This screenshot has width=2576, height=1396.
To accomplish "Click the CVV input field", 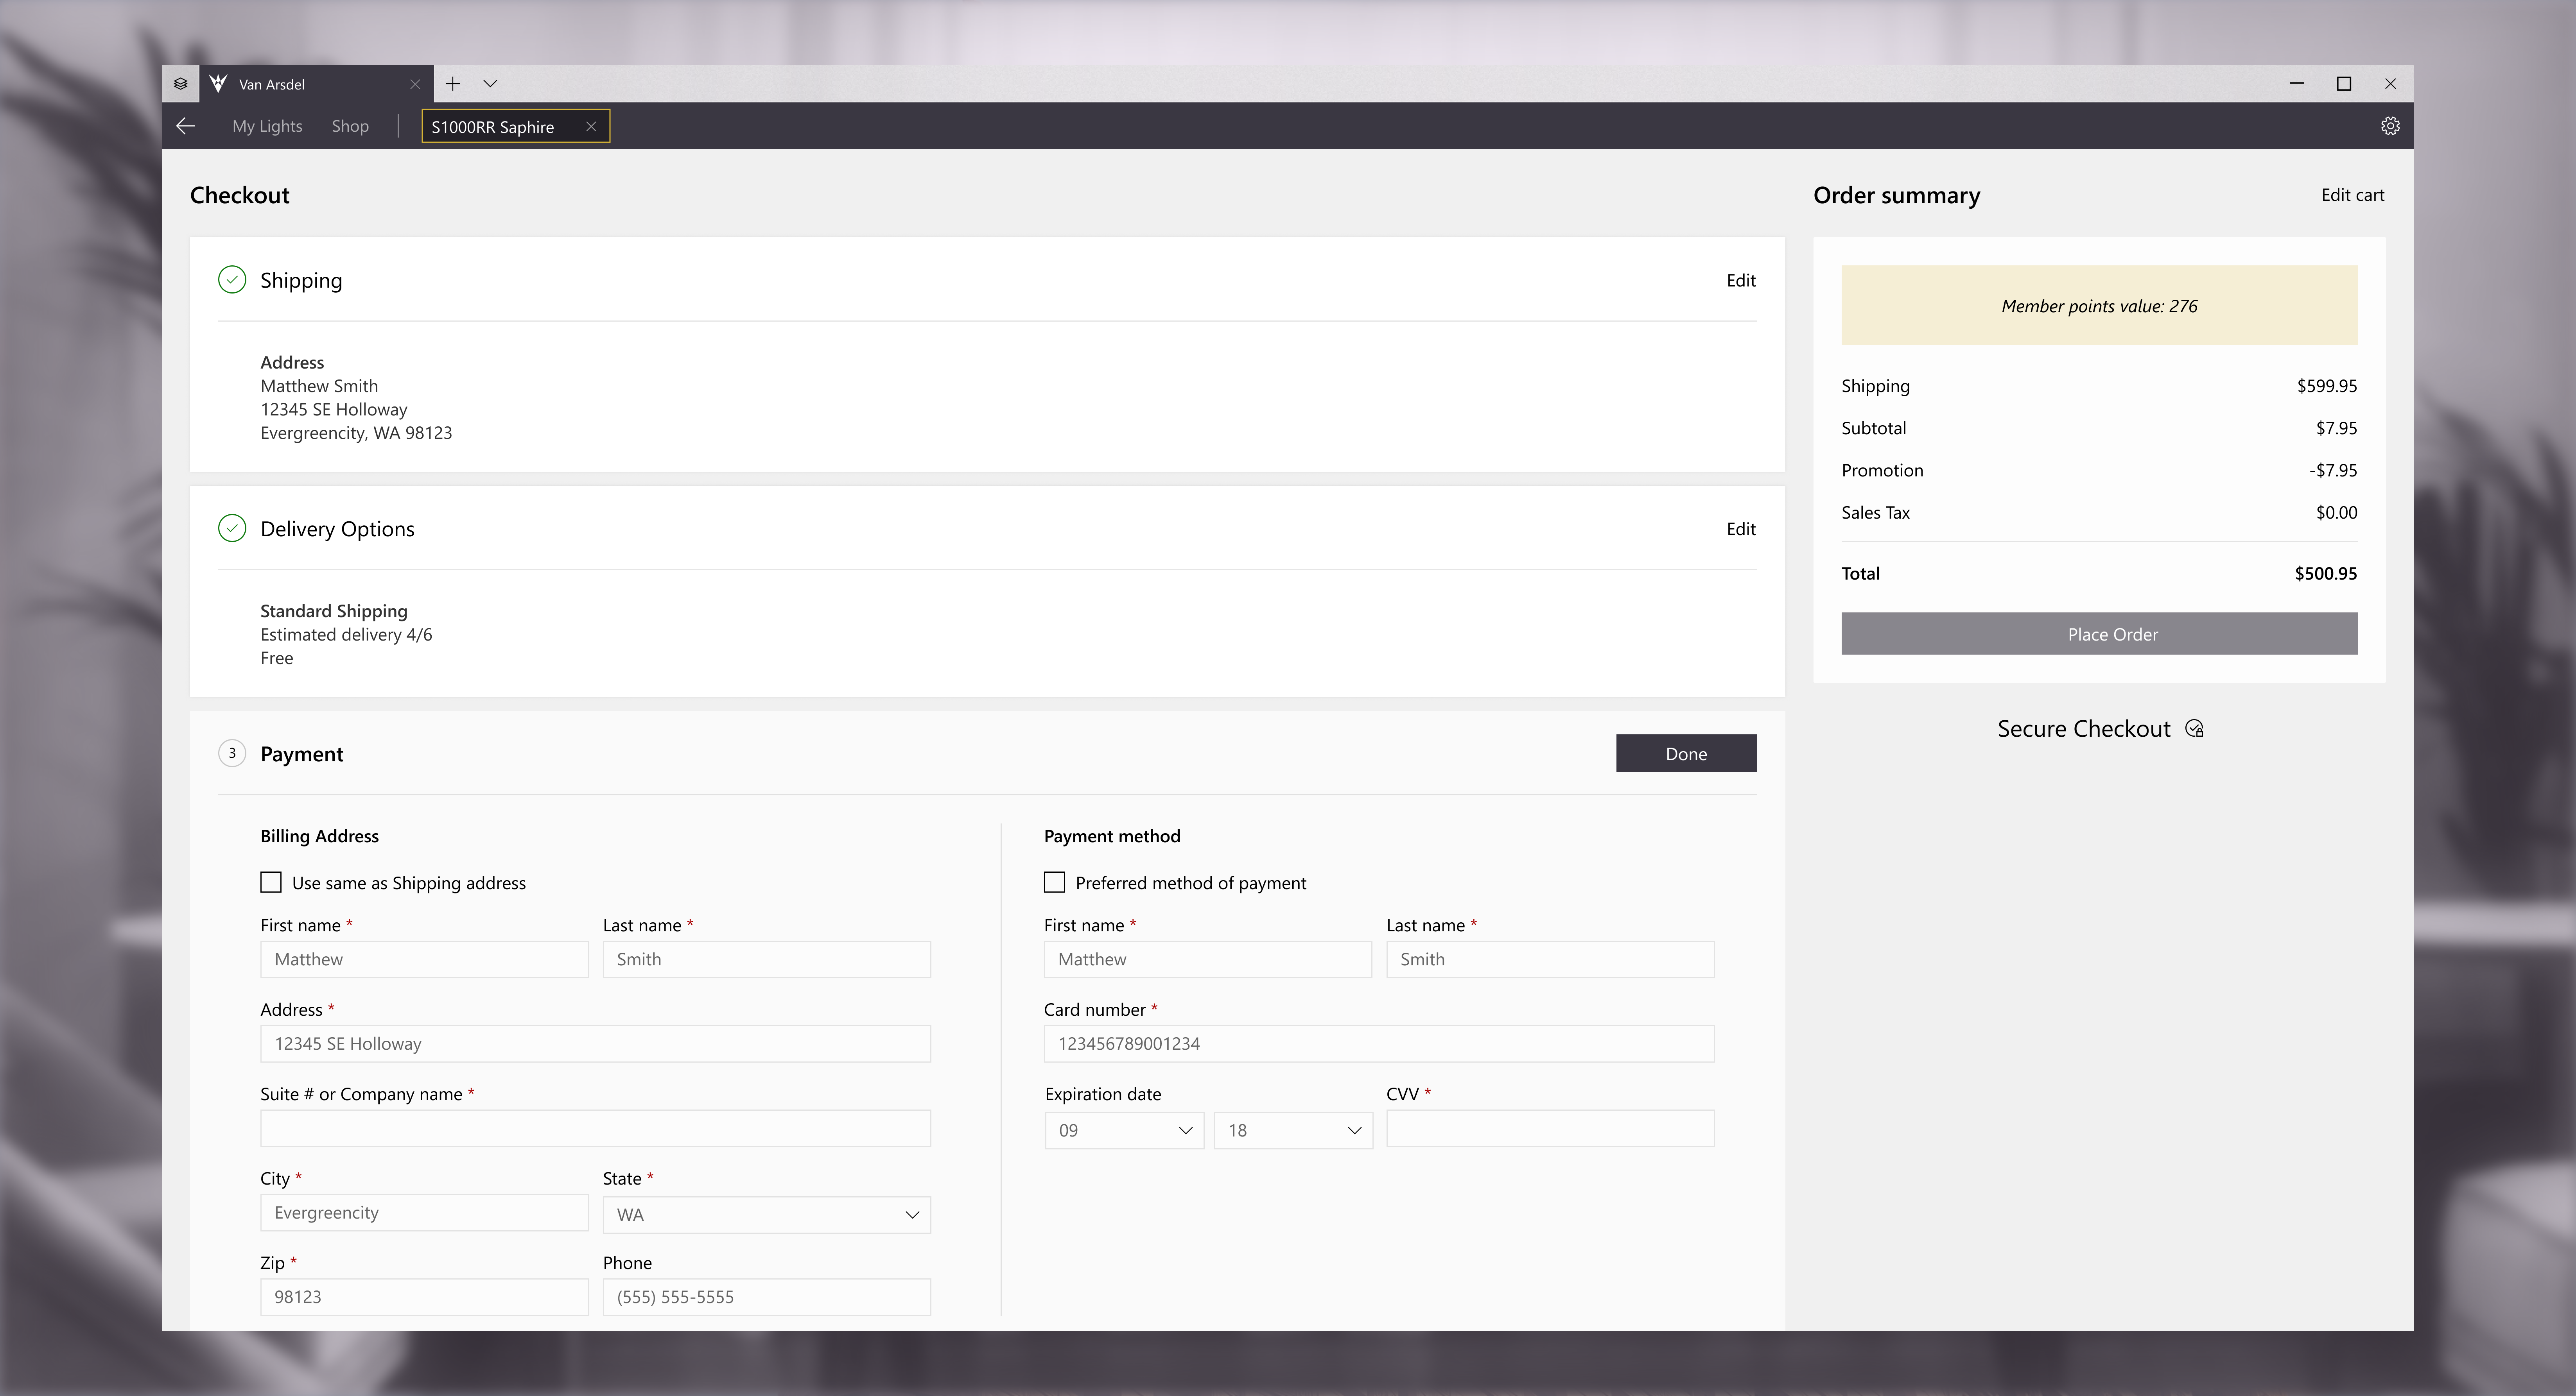I will click(x=1550, y=1128).
